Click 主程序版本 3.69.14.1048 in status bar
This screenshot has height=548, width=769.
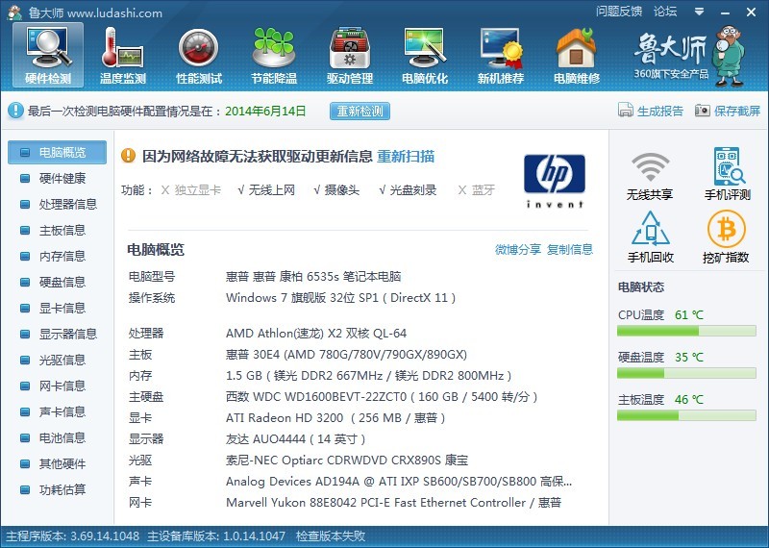(73, 536)
